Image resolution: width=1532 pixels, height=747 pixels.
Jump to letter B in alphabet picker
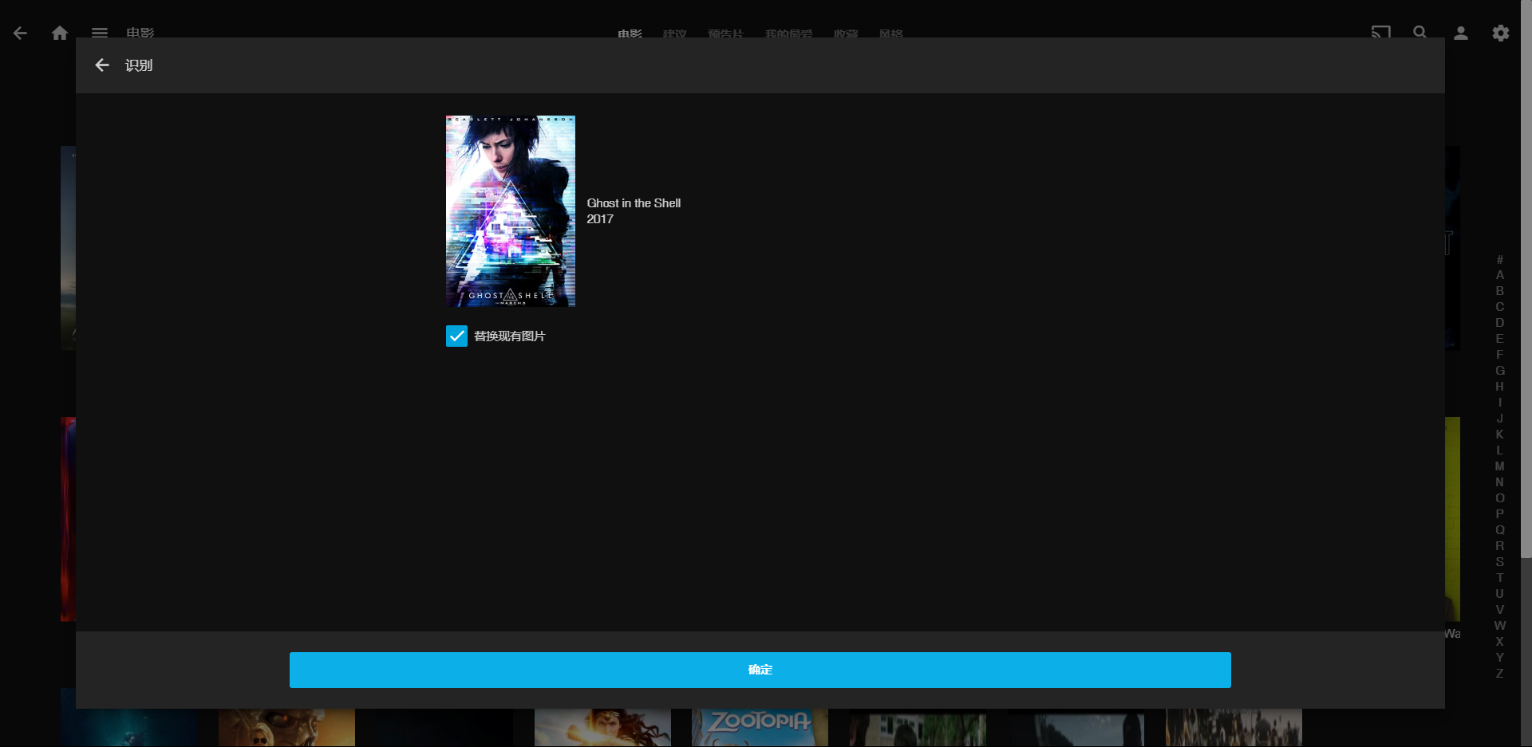[x=1500, y=291]
